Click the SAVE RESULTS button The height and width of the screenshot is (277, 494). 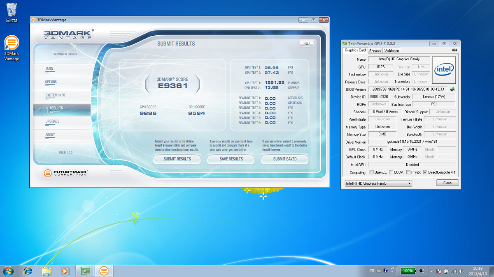[x=231, y=159]
